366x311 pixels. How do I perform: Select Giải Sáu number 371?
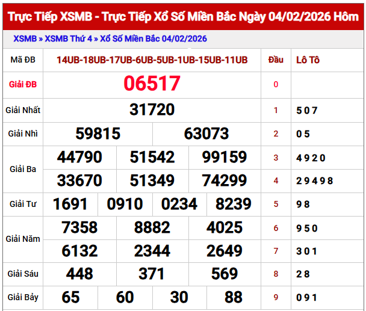pyautogui.click(x=152, y=274)
